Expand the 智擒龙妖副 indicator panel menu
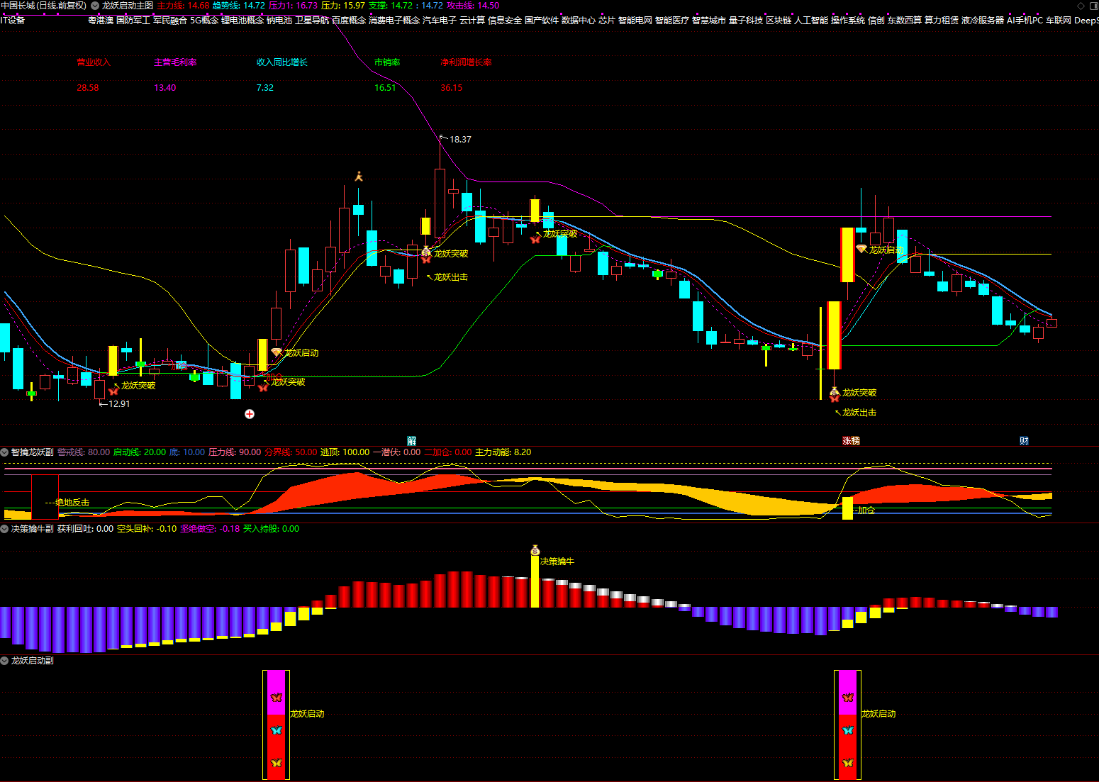The image size is (1099, 782). pyautogui.click(x=5, y=452)
